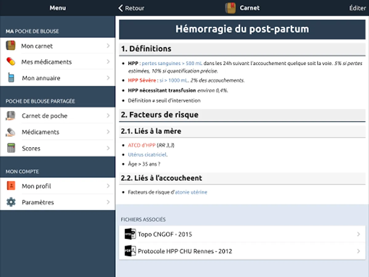Viewport: 369px width, 277px height.
Task: Click the Mon profil orange icon
Action: [11, 186]
